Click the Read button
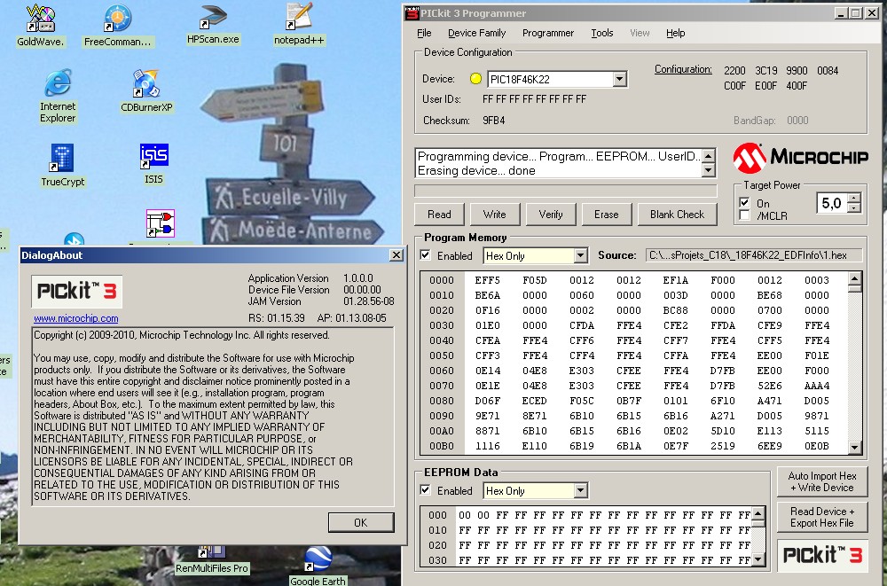Viewport: 887px width, 586px height. pos(439,215)
